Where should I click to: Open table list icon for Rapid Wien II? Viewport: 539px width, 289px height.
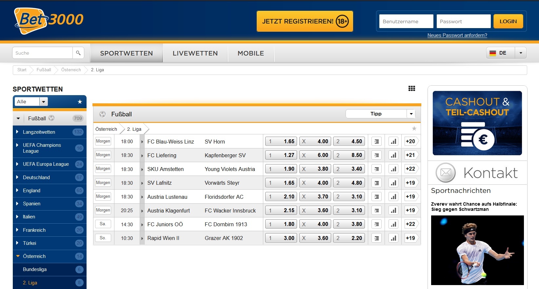click(x=376, y=238)
